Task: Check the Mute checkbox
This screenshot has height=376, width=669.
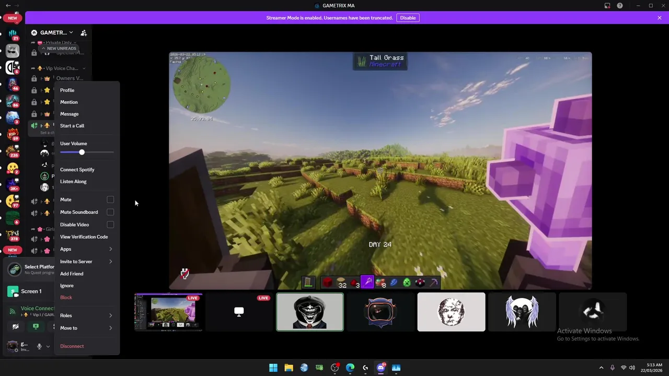Action: pos(110,199)
